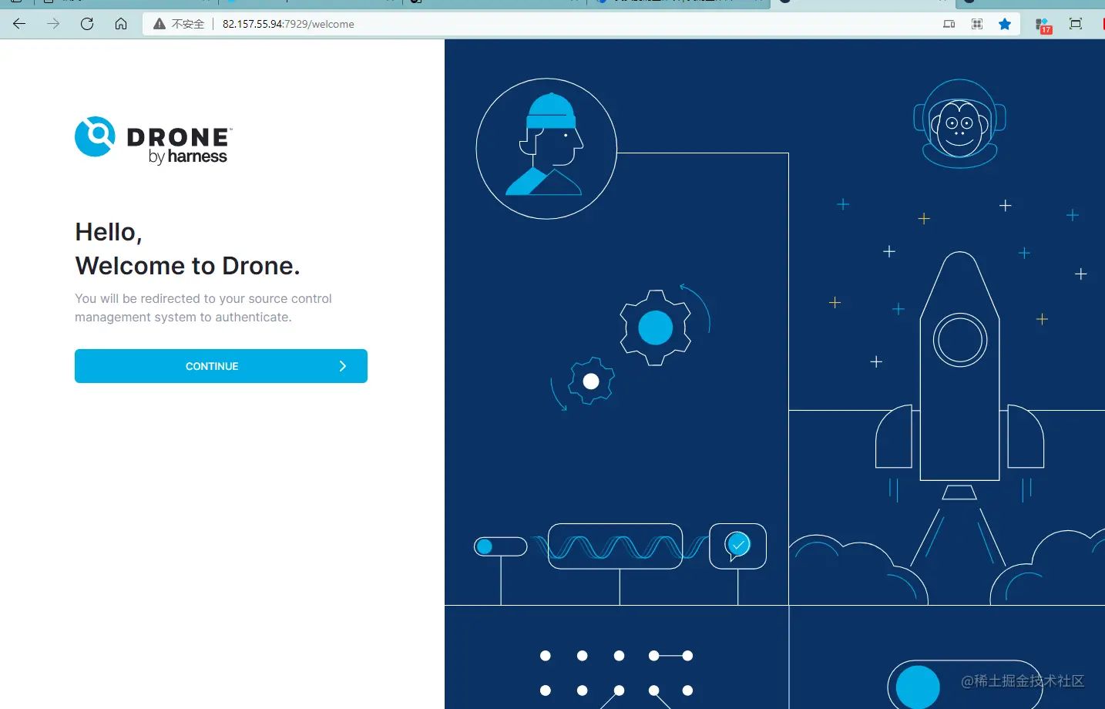The width and height of the screenshot is (1105, 709).
Task: Click the 'Welcome to Drone.' heading
Action: pyautogui.click(x=187, y=266)
